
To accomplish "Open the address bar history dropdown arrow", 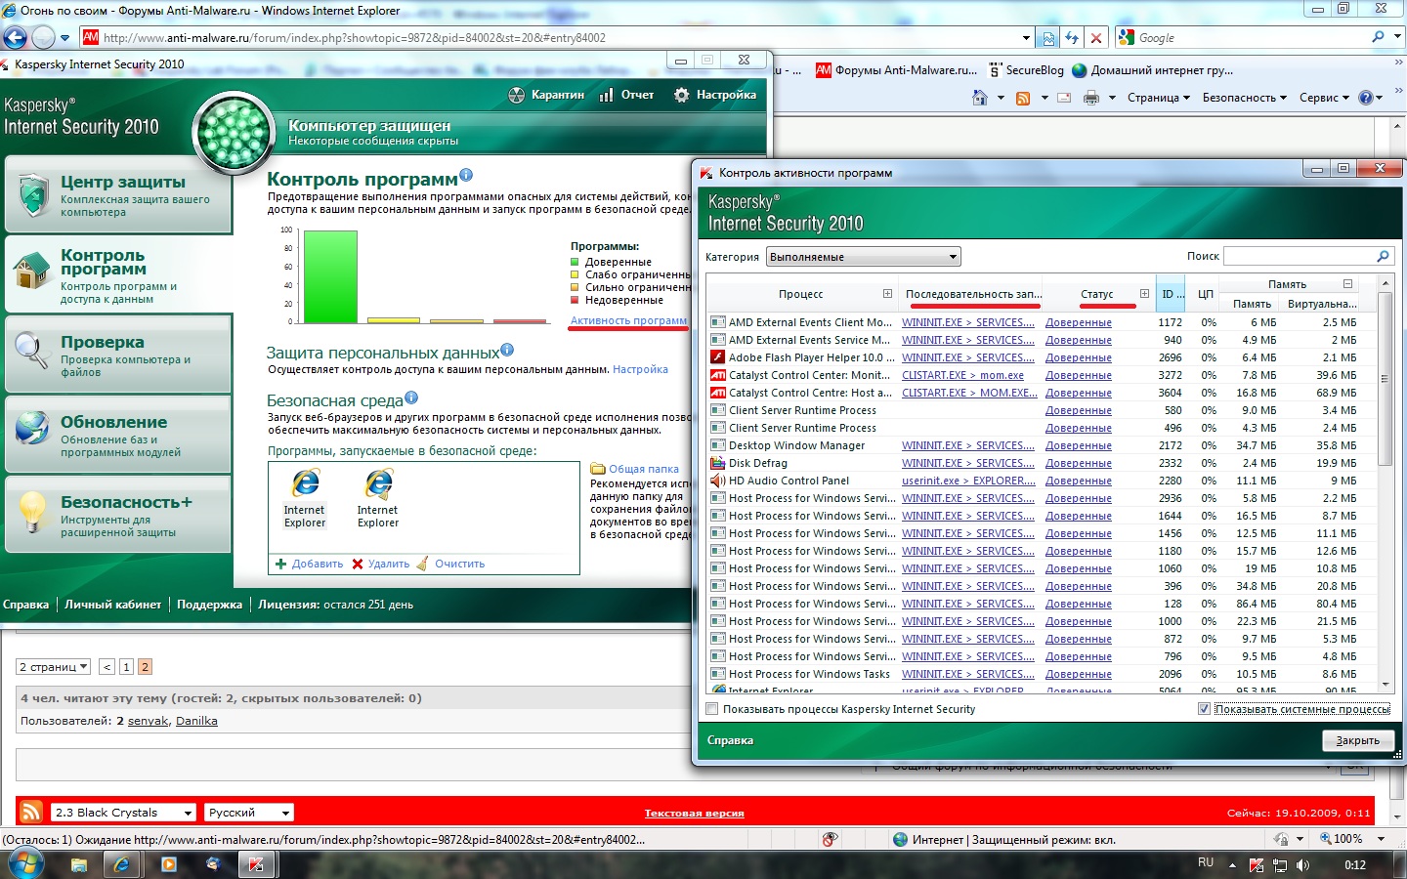I will (1026, 38).
